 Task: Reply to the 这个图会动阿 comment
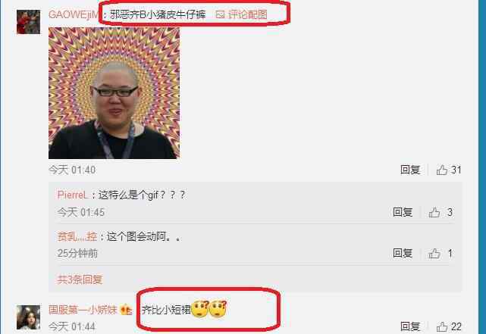[x=403, y=253]
